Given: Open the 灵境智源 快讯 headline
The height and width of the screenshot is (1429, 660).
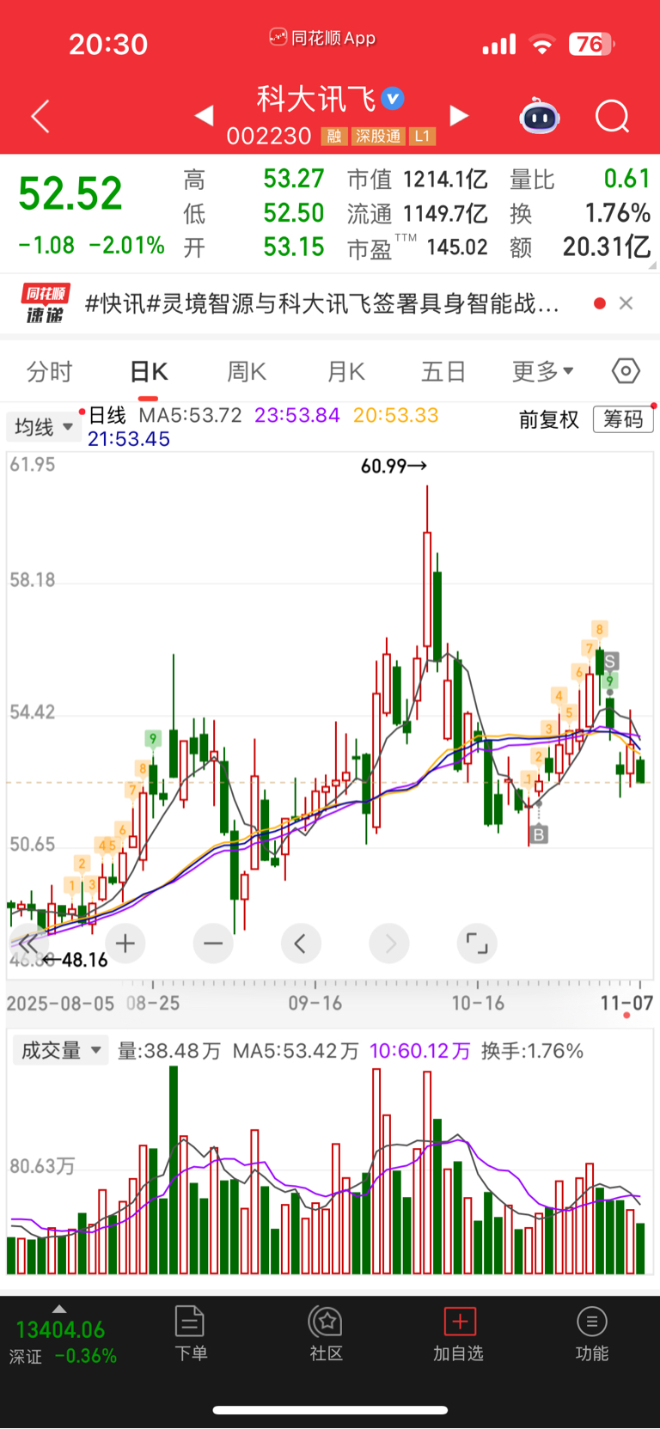Looking at the screenshot, I should coord(322,303).
